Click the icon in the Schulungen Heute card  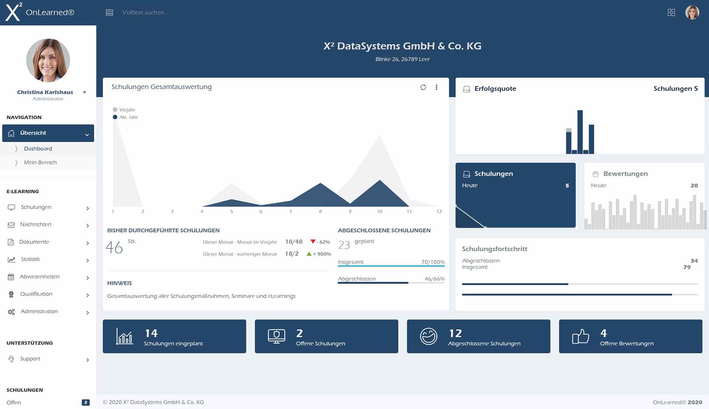466,174
